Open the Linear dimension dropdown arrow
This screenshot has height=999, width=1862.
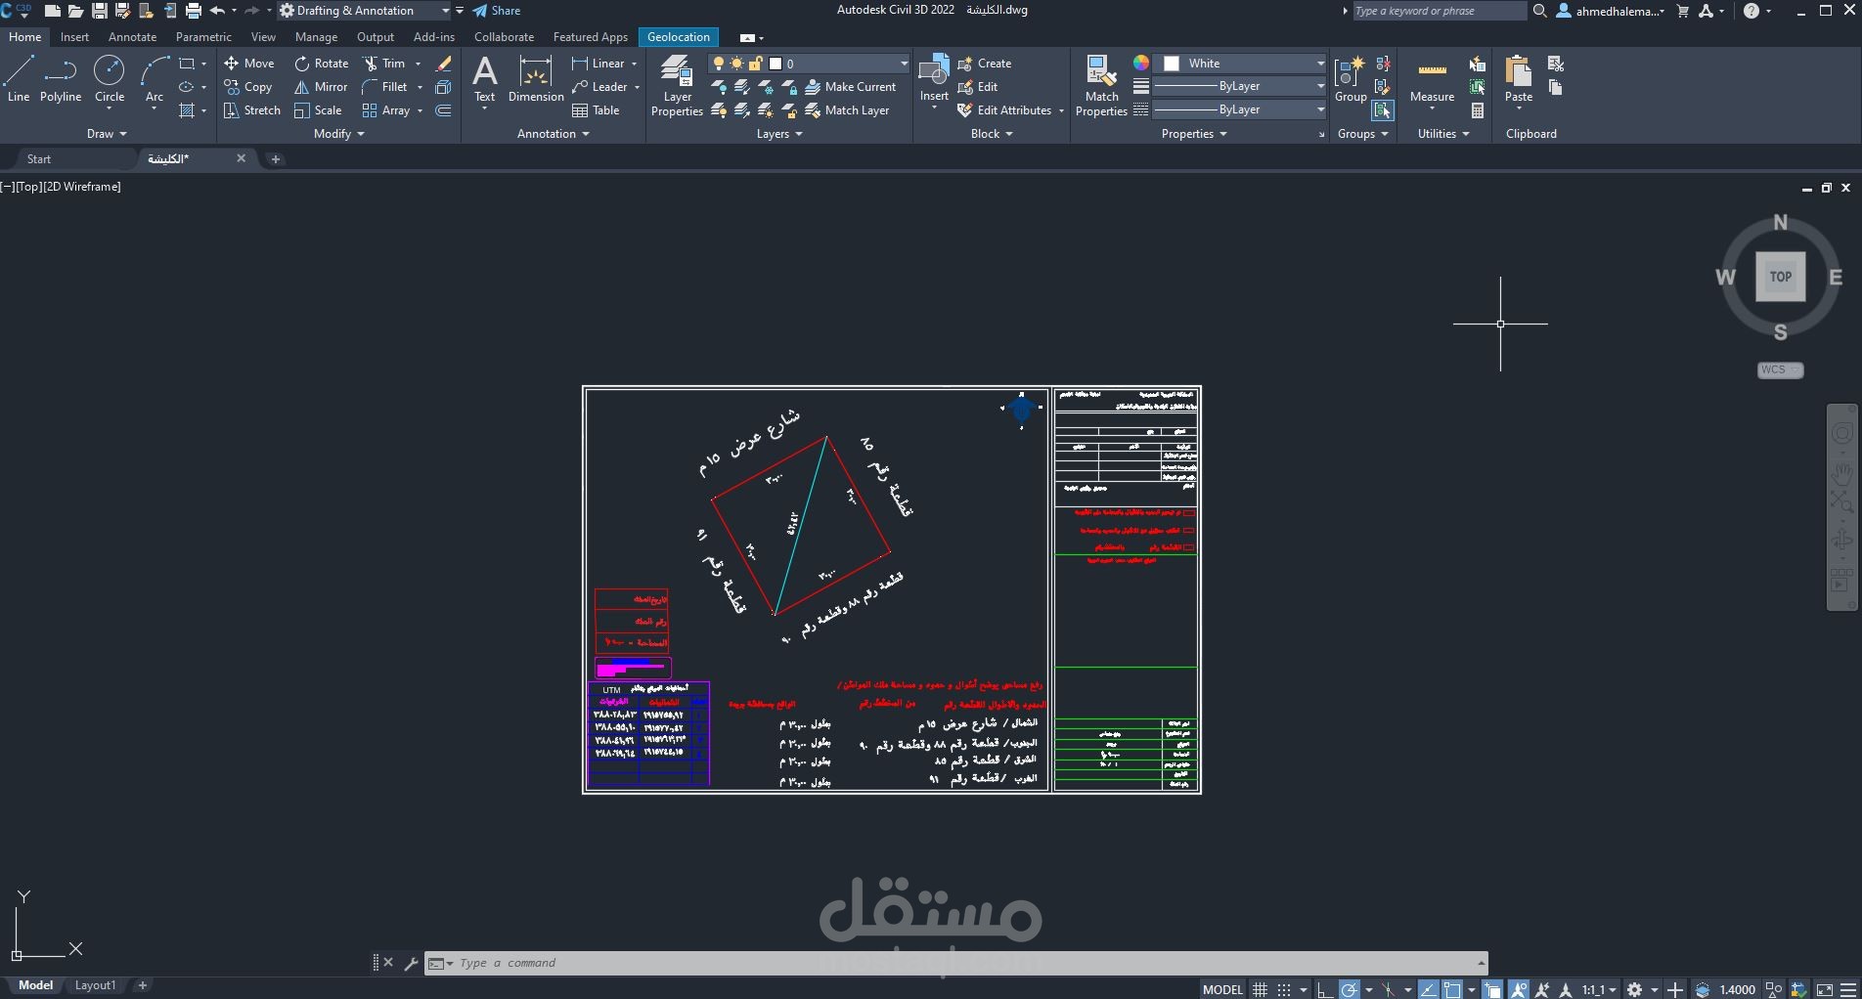[x=634, y=63]
